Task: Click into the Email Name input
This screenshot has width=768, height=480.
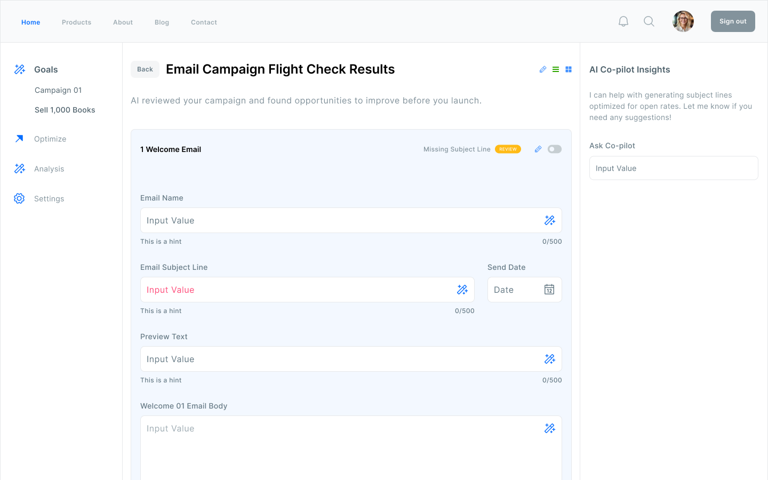Action: pos(351,220)
